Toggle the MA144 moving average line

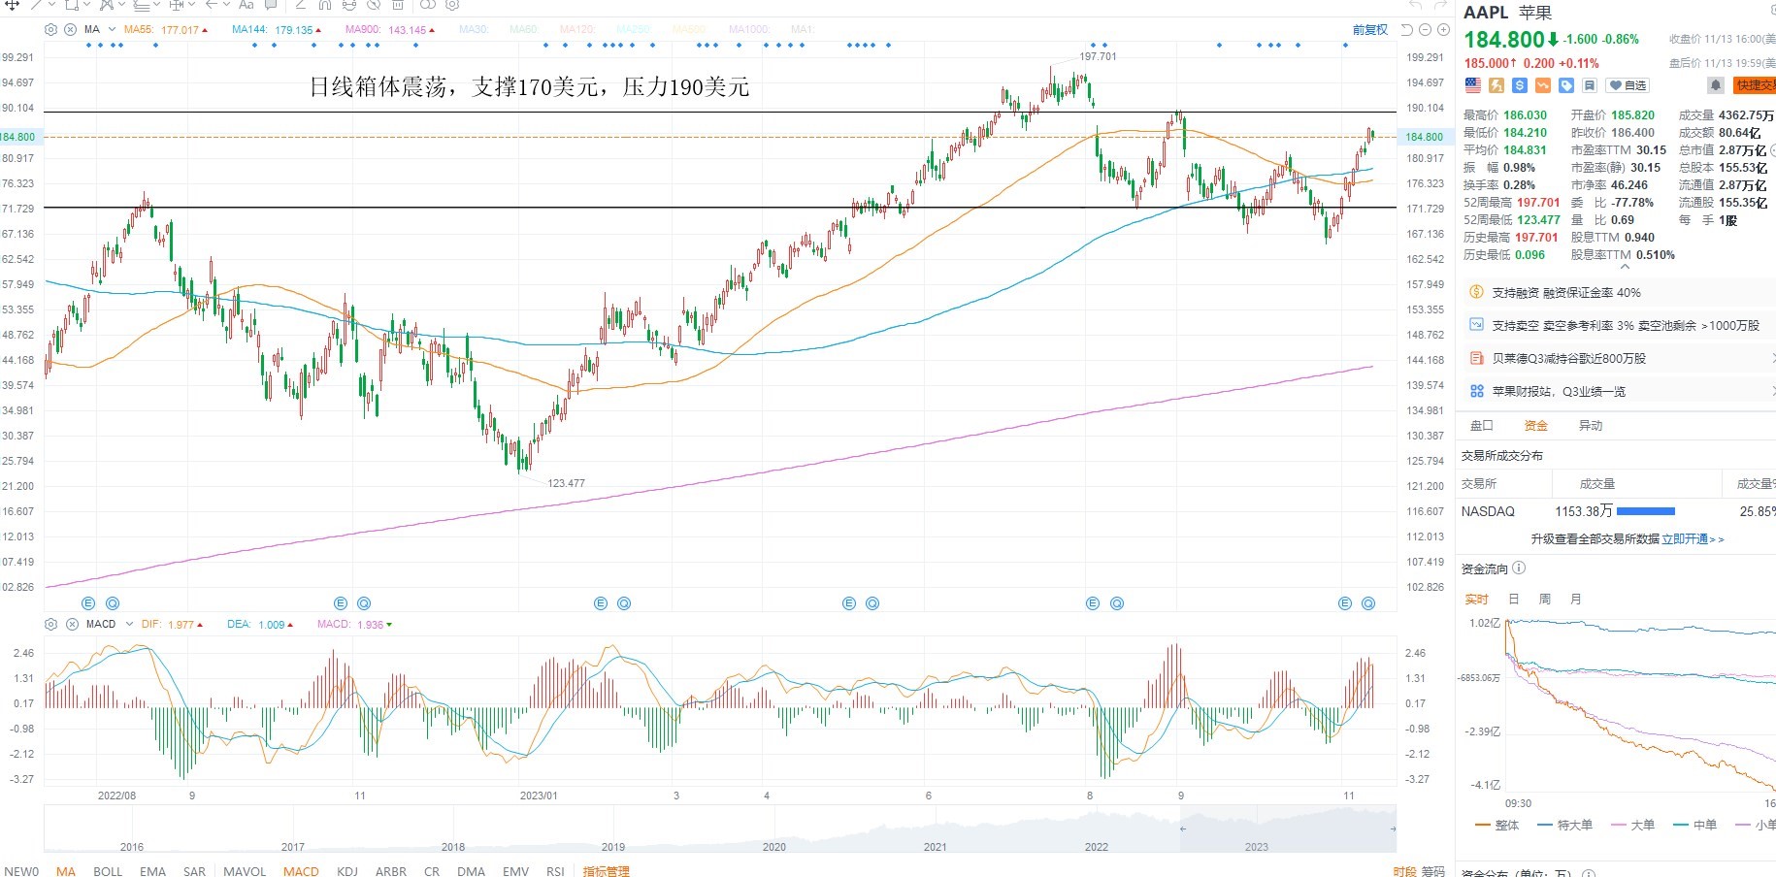click(x=277, y=30)
